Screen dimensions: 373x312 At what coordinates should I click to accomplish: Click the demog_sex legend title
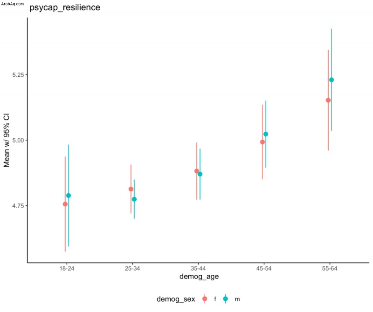(176, 299)
